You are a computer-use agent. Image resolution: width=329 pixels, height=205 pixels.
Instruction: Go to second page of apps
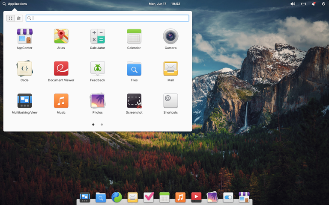click(102, 124)
